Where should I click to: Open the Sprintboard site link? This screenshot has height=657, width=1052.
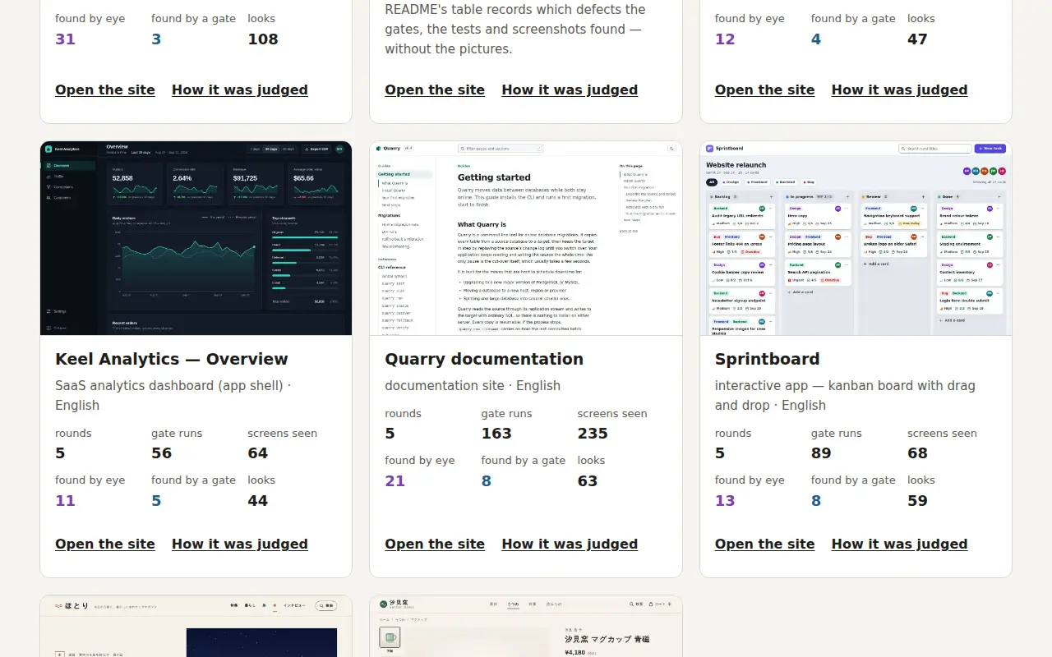tap(764, 544)
